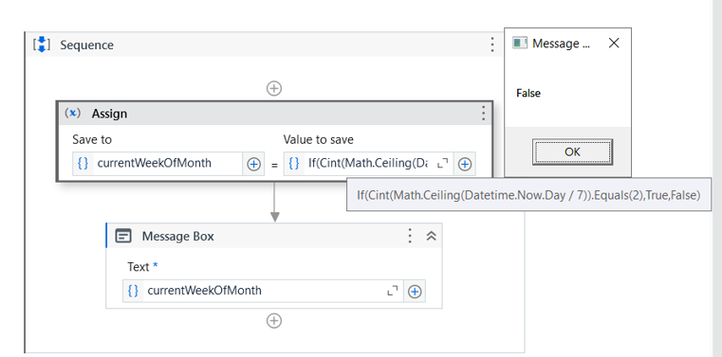Image resolution: width=722 pixels, height=357 pixels.
Task: Collapse the Message Box activity
Action: click(431, 236)
